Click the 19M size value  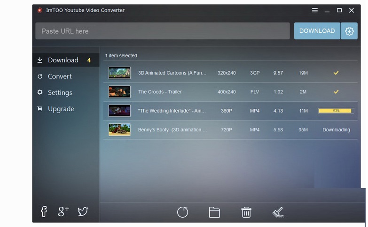click(x=303, y=73)
